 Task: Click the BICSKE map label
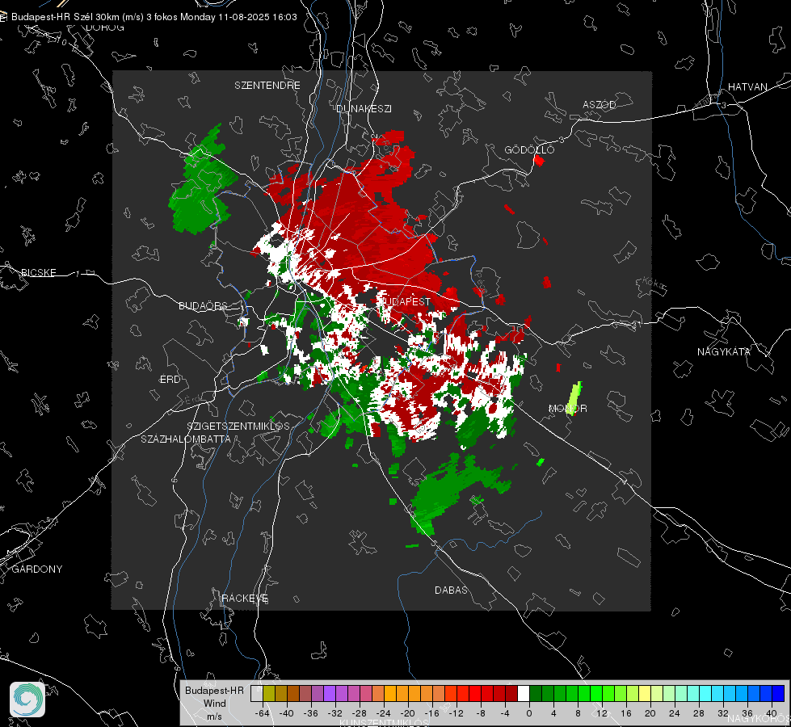point(38,273)
